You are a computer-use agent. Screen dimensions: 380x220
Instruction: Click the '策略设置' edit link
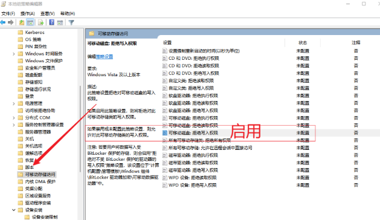pos(105,57)
